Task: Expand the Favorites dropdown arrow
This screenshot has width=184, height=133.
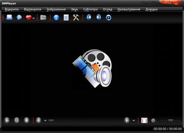Action: point(33,18)
